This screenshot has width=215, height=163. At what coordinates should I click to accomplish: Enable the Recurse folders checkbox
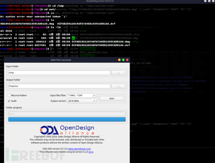9,95
